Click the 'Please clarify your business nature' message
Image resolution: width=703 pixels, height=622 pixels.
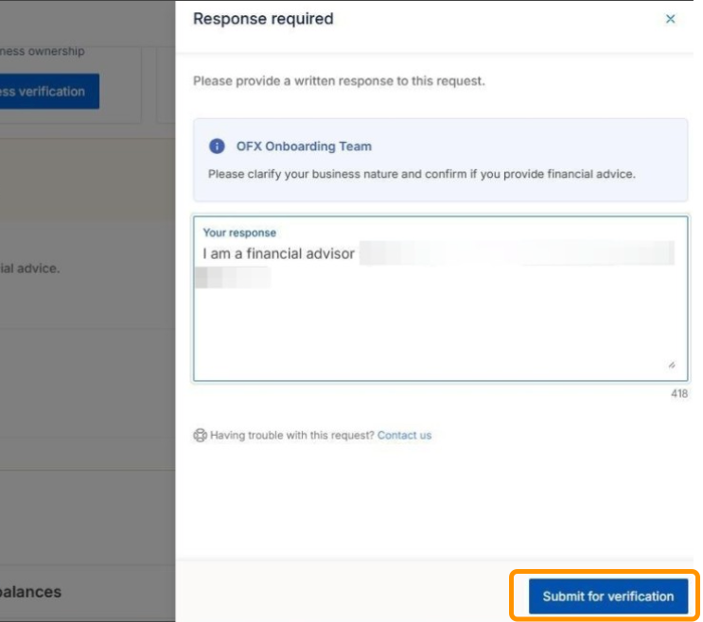421,174
